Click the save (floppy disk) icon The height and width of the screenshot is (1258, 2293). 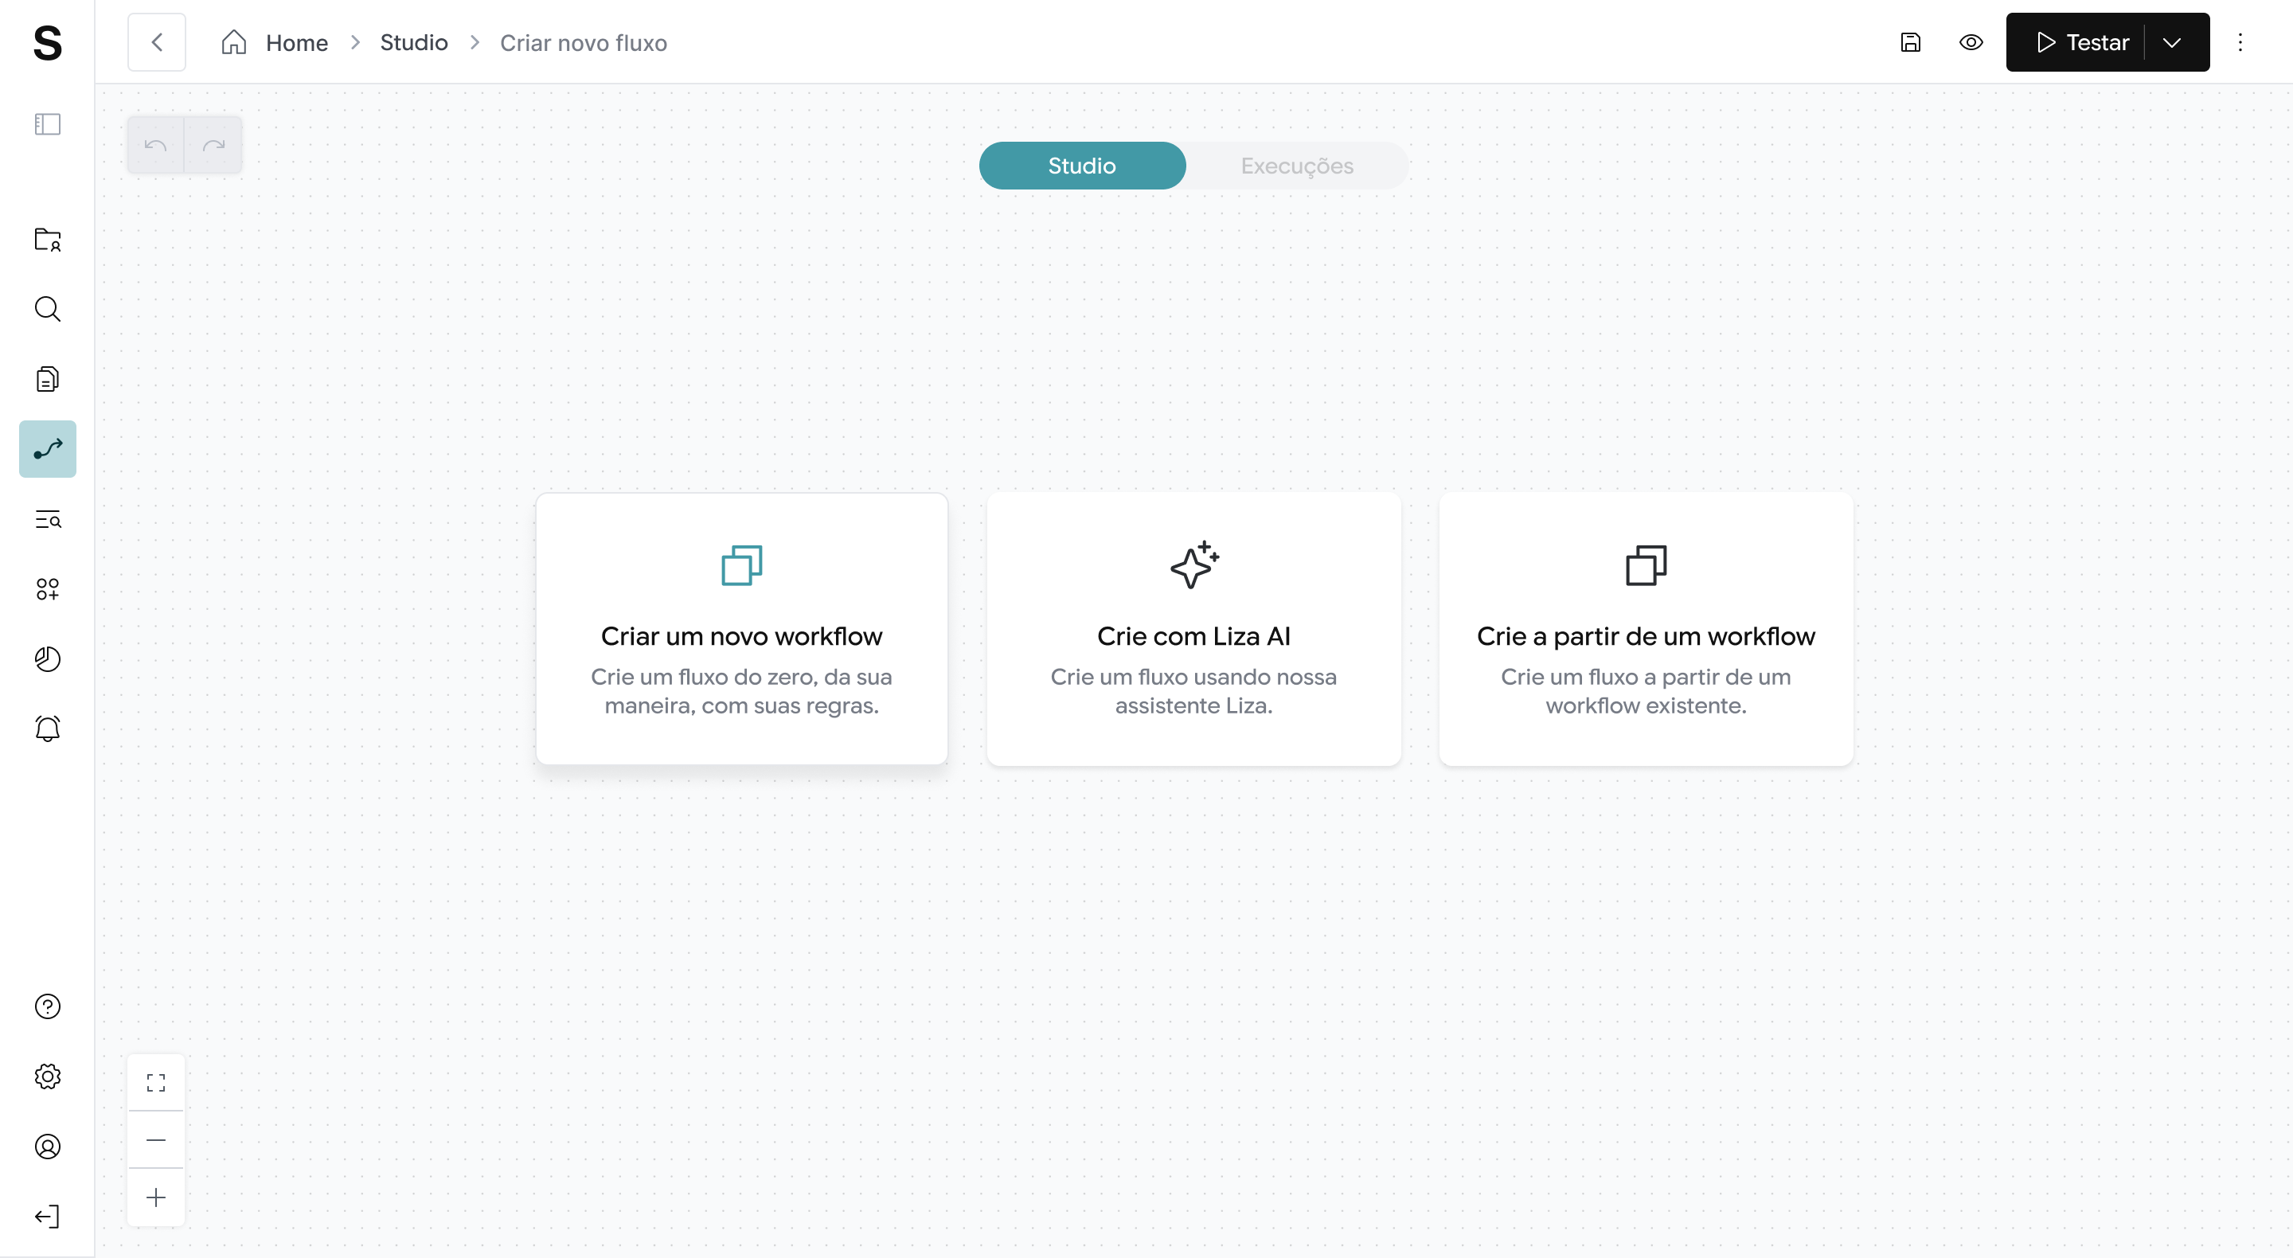coord(1910,42)
